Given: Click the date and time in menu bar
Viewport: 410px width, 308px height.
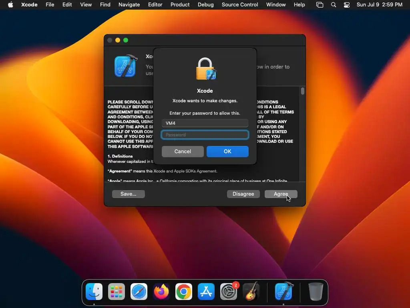Looking at the screenshot, I should coord(380,5).
